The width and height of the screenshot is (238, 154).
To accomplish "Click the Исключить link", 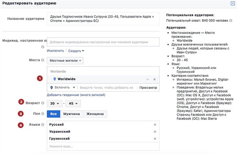I will point(55,51).
